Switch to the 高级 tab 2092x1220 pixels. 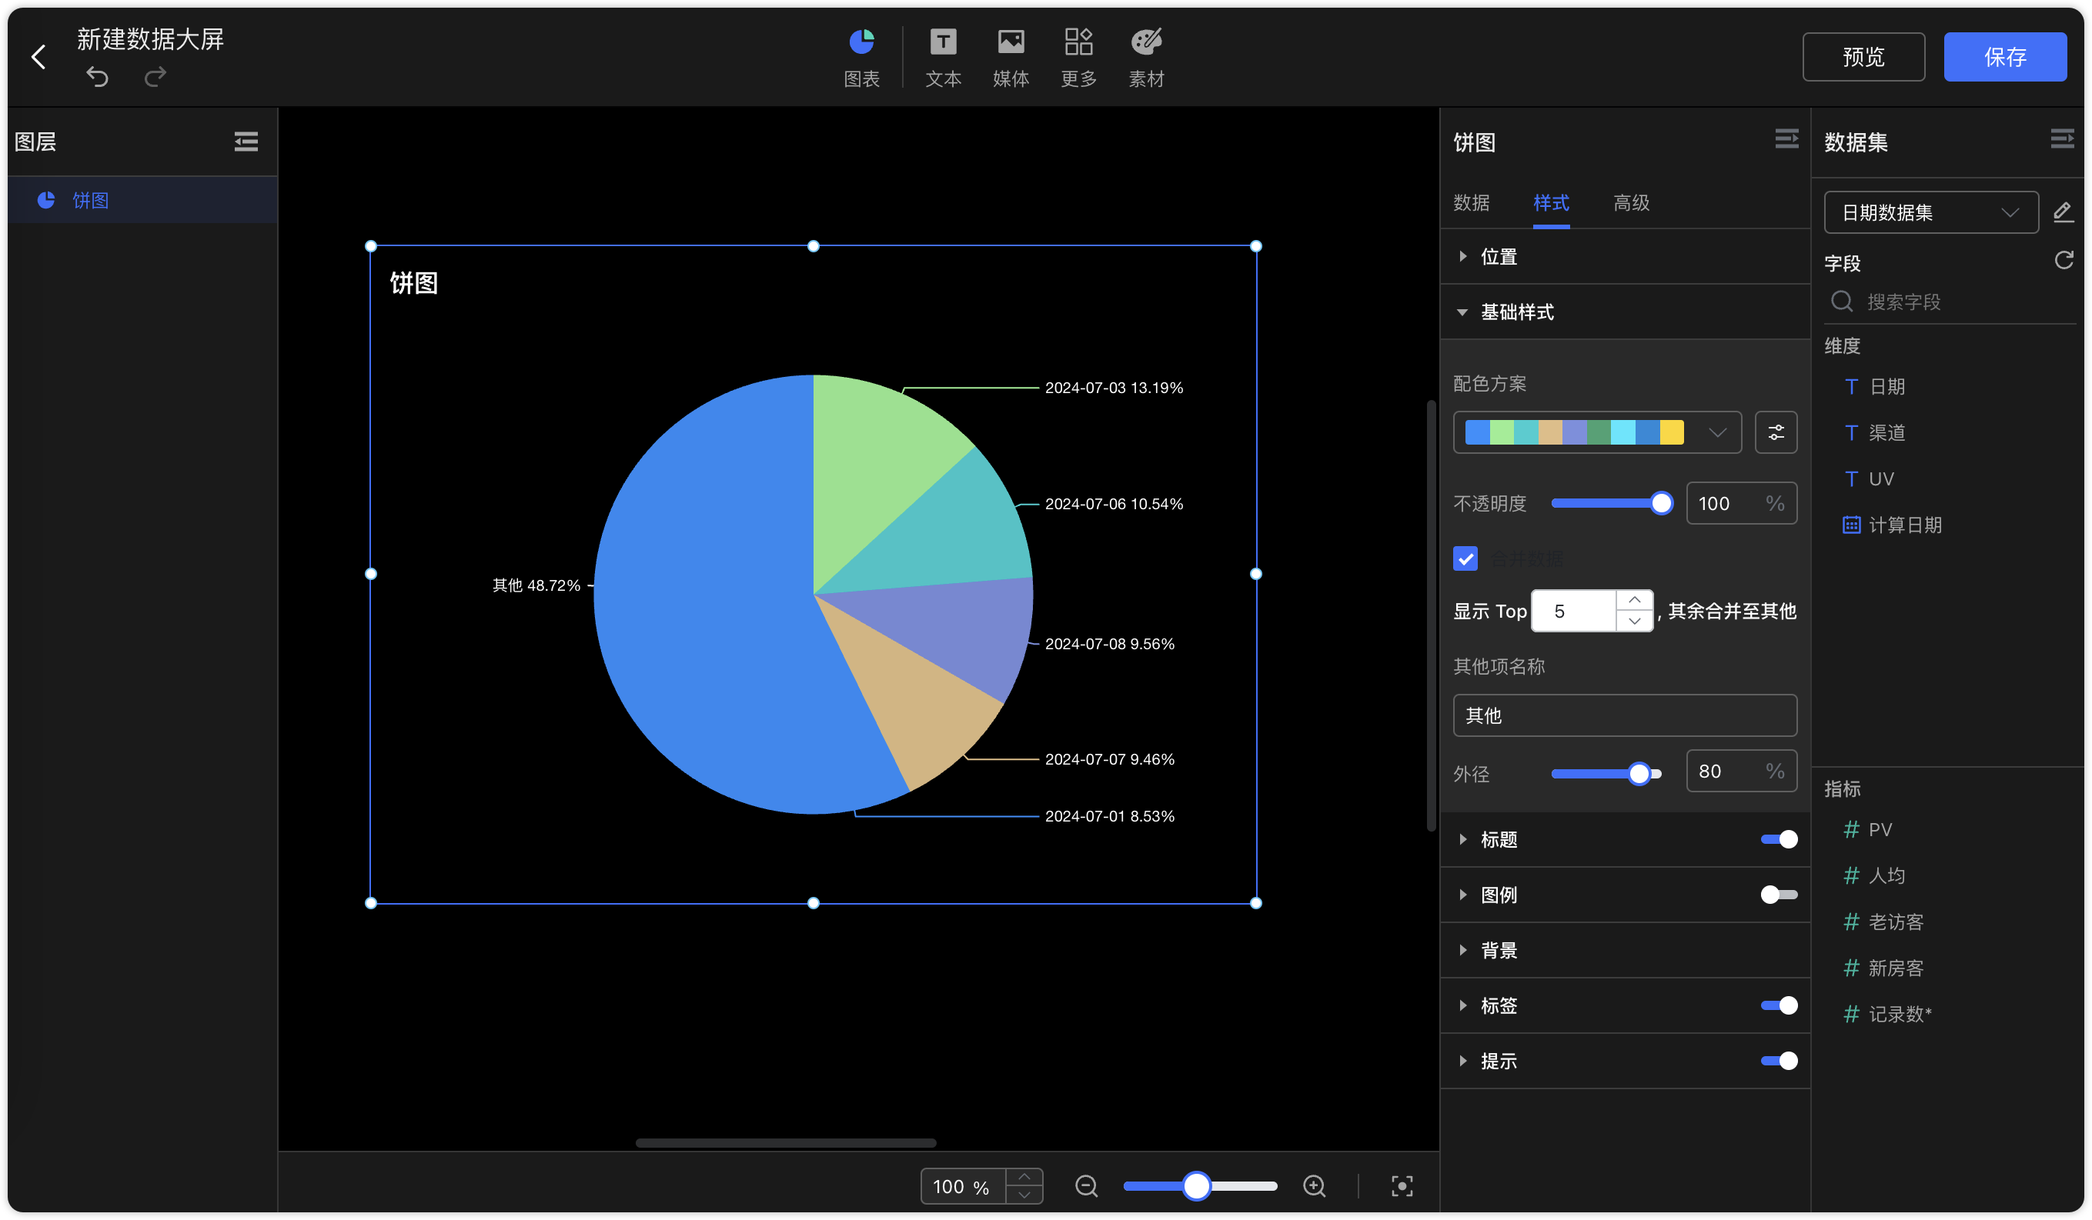[x=1630, y=202]
